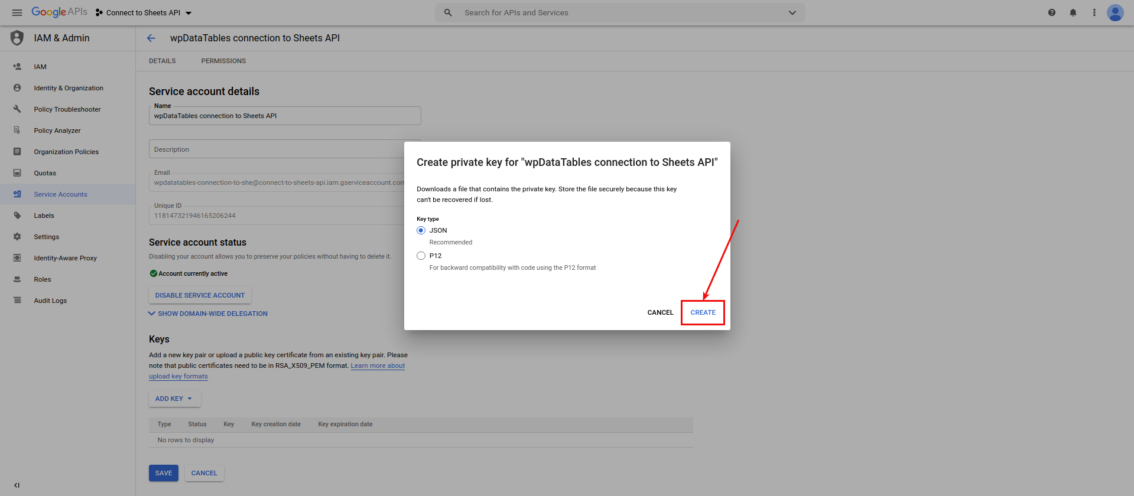
Task: Open the hamburger navigation menu
Action: [17, 12]
